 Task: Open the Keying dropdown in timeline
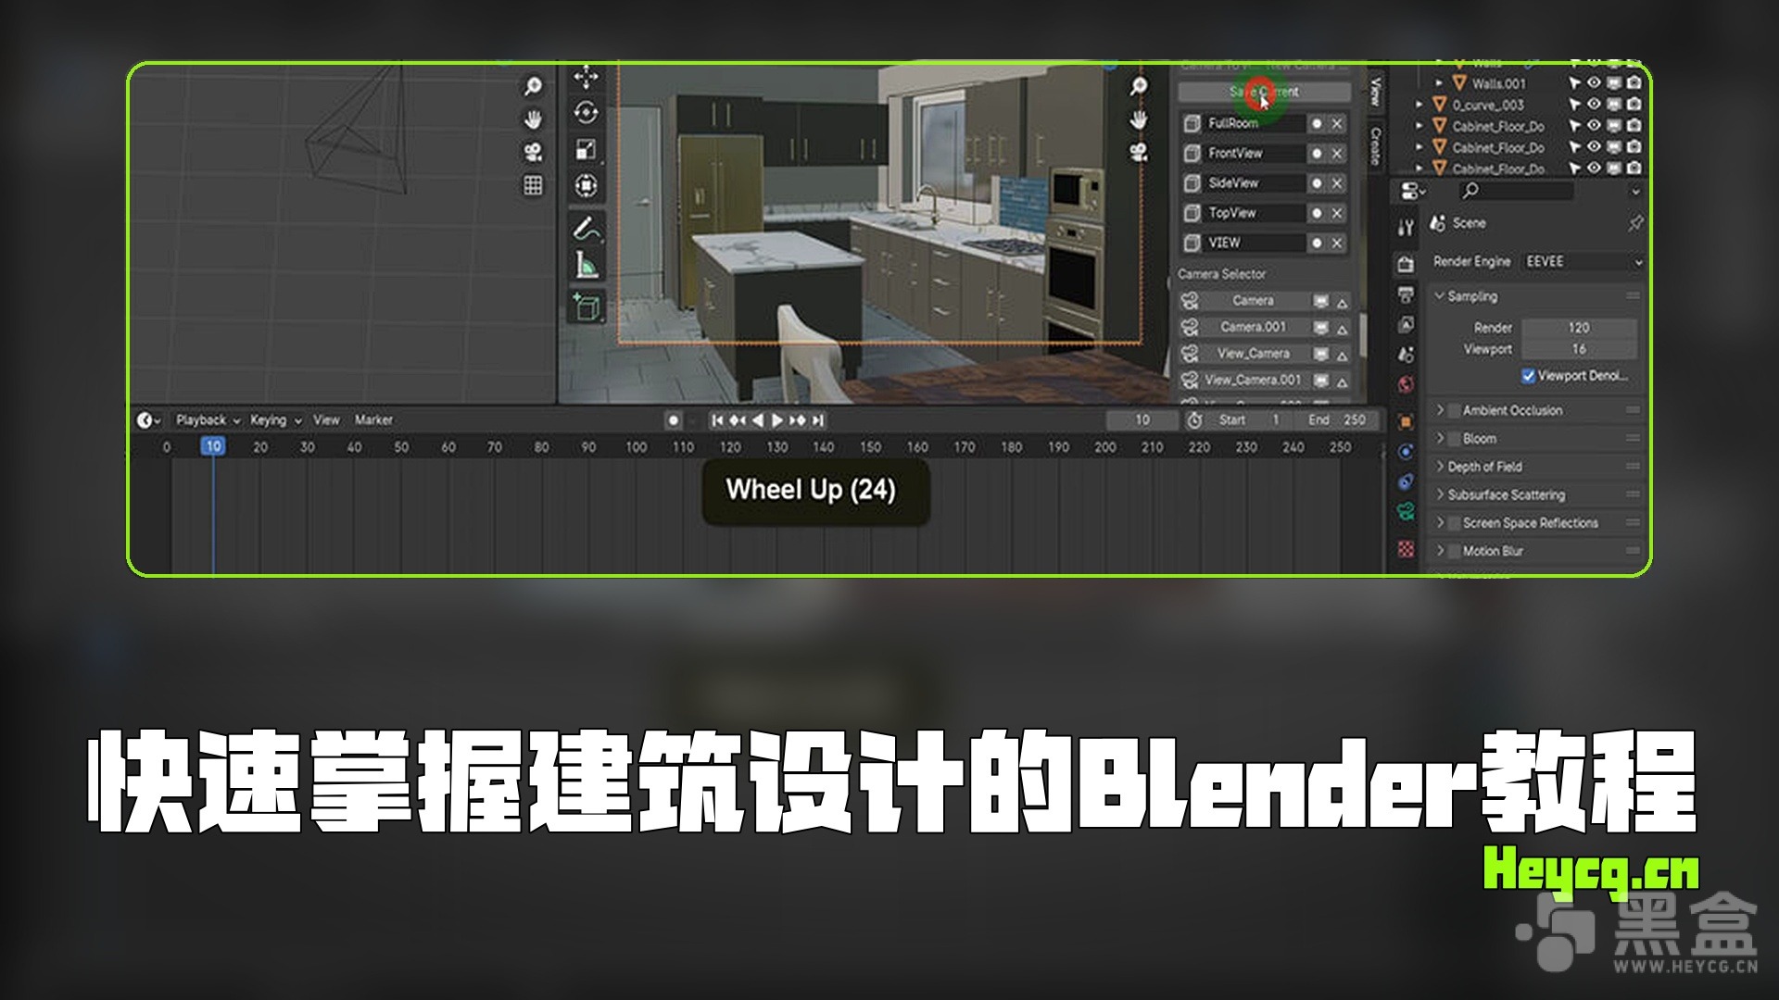276,420
